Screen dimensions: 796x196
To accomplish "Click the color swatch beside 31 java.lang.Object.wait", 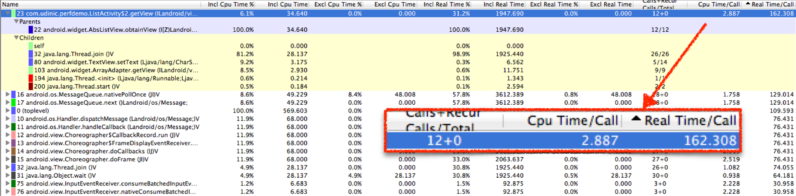I will click(x=13, y=176).
